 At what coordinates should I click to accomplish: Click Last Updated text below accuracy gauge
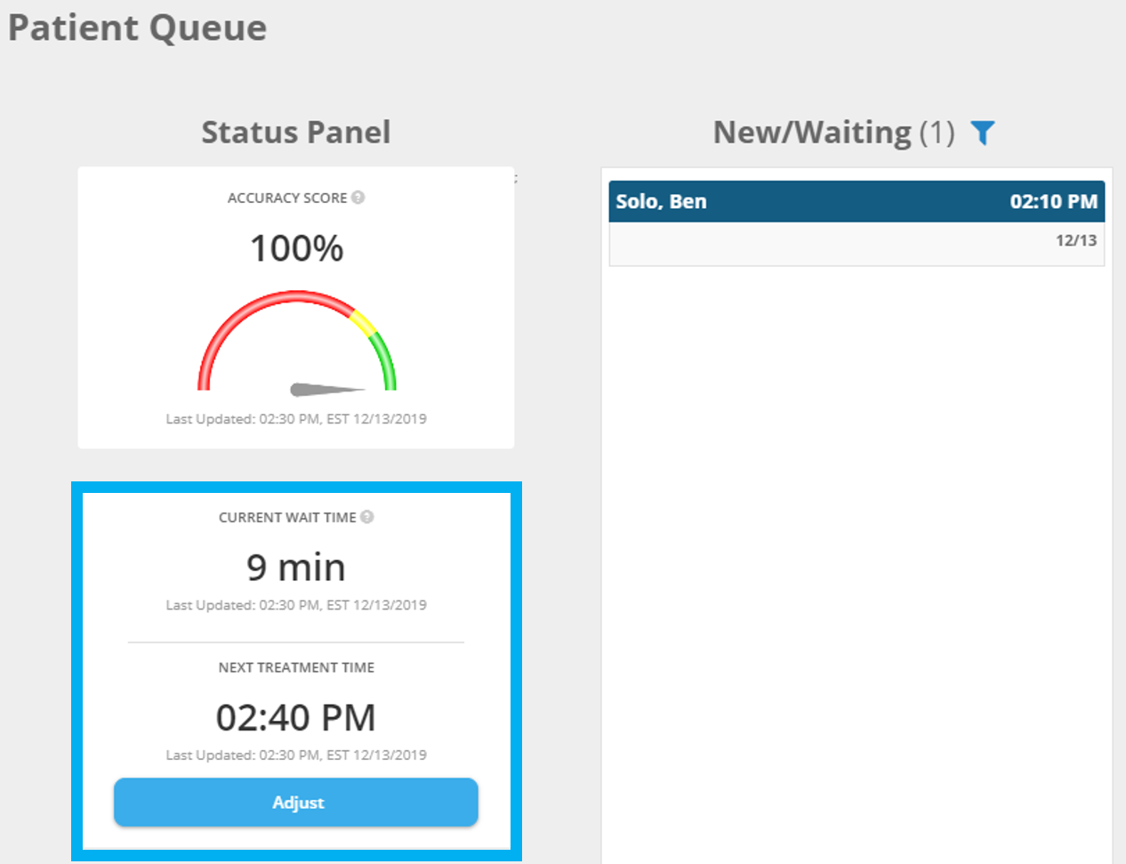pyautogui.click(x=296, y=419)
